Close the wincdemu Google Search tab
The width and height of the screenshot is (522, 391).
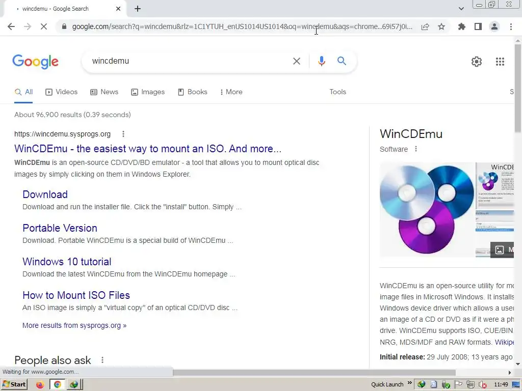click(118, 9)
